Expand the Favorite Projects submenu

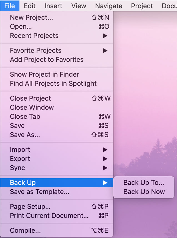[x=57, y=50]
